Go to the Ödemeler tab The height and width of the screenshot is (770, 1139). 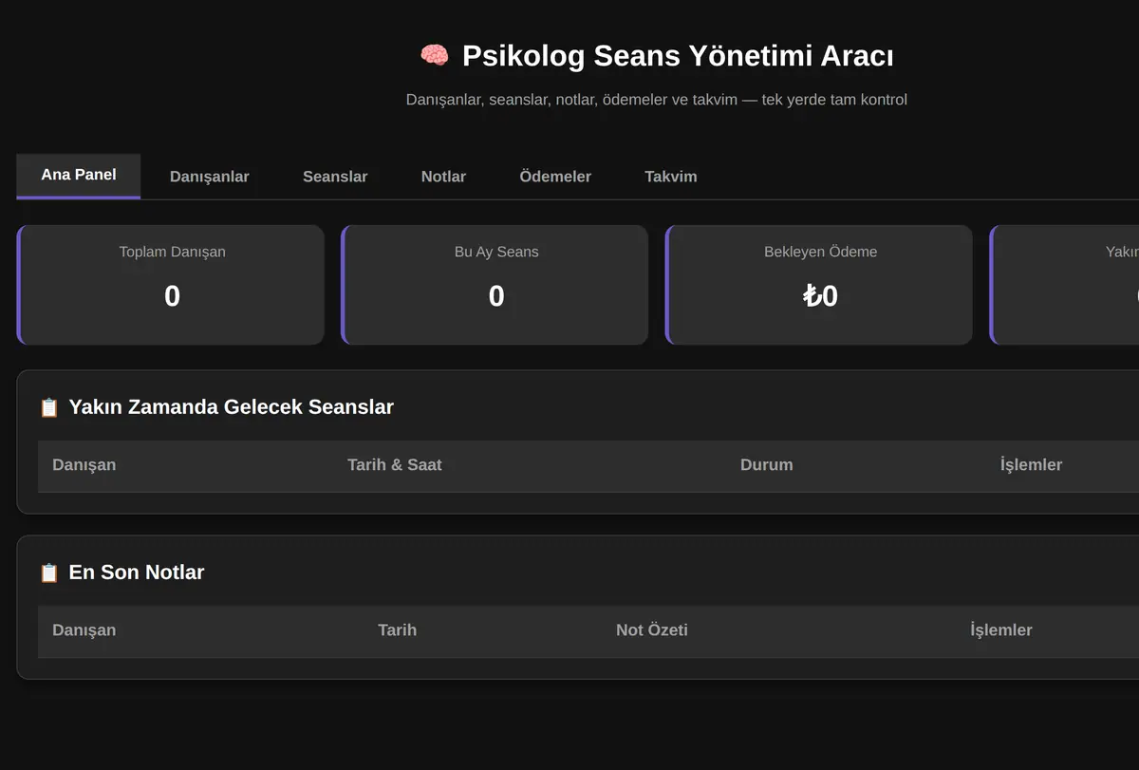pyautogui.click(x=555, y=177)
